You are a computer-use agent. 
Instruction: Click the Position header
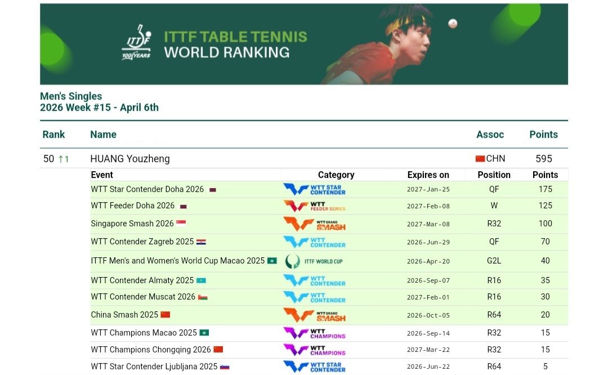pyautogui.click(x=494, y=175)
